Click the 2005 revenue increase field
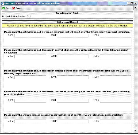Viewport: 138px width, 135px height. (x=116, y=36)
